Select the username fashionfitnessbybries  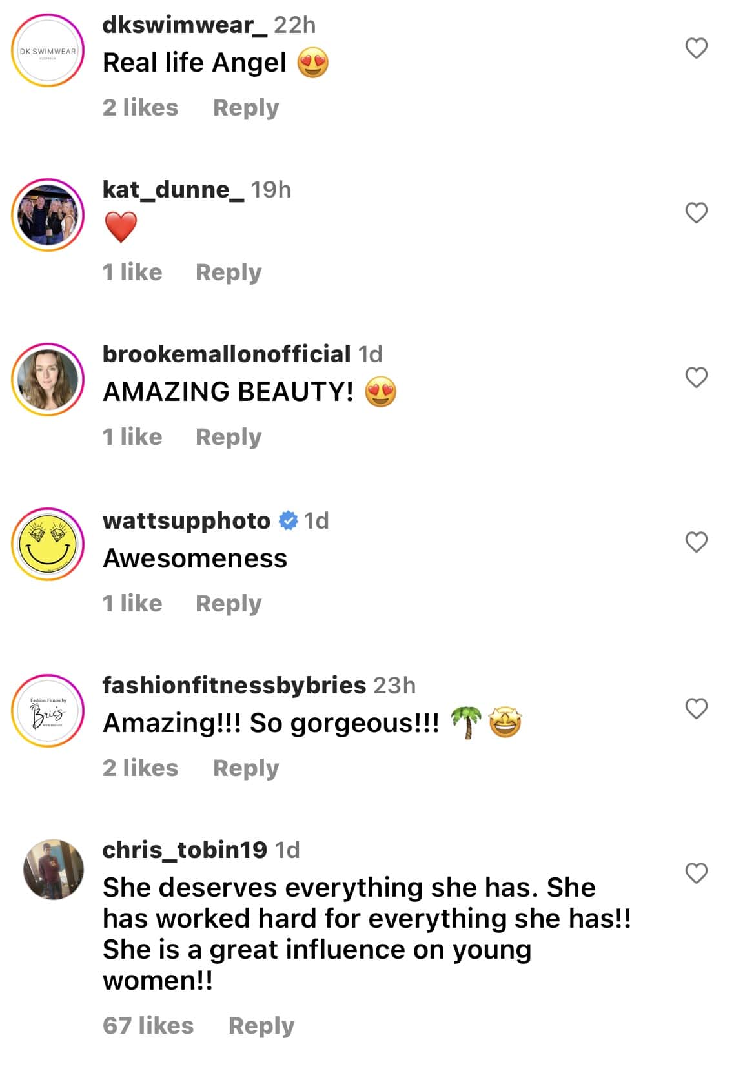232,685
